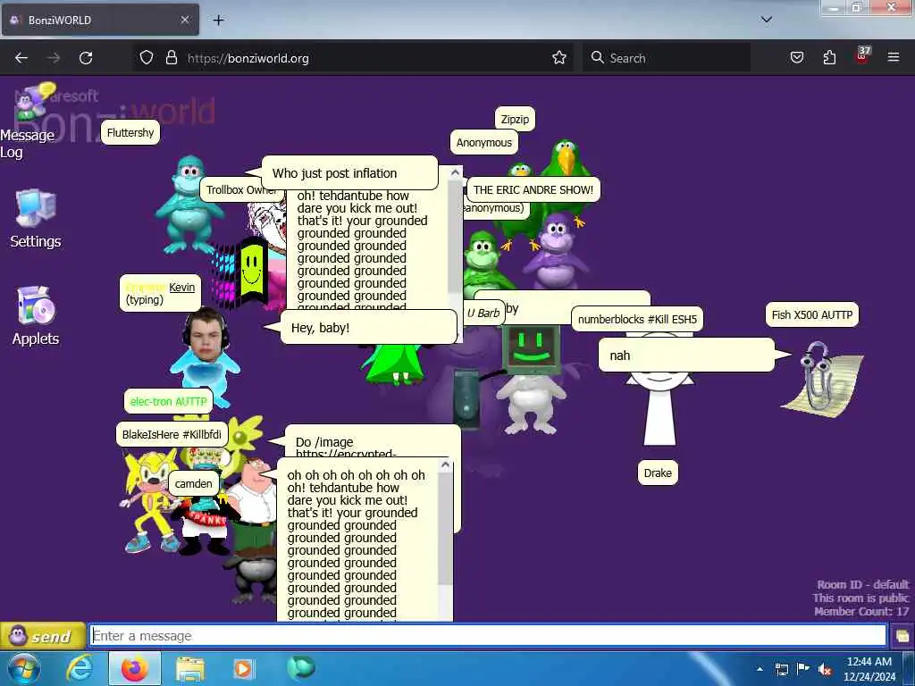Click the yellow icon beside message field

tap(902, 636)
